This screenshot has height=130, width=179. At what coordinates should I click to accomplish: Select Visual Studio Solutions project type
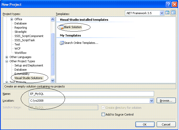click(x=28, y=78)
